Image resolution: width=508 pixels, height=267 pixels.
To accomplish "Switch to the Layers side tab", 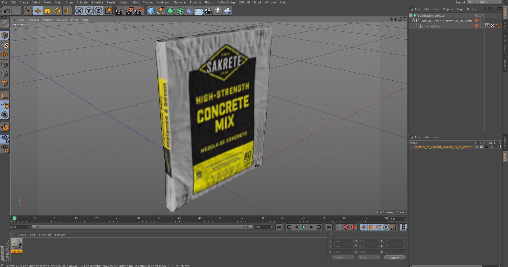I will [505, 156].
